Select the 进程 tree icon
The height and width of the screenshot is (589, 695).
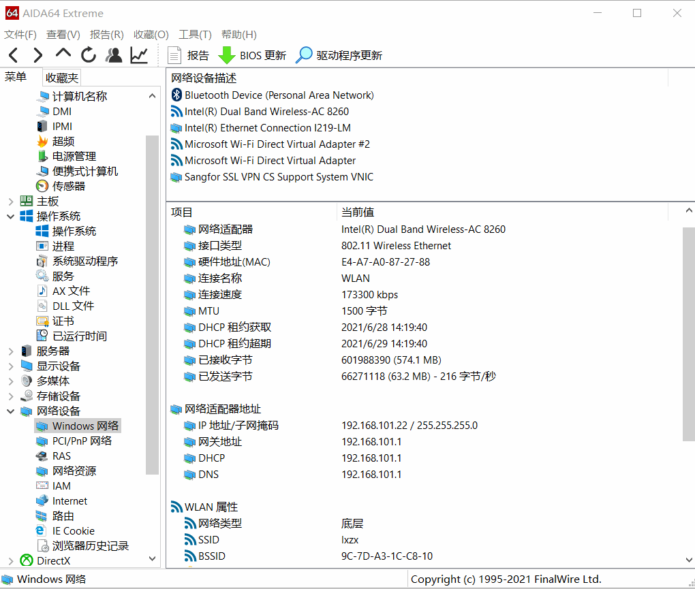(42, 246)
